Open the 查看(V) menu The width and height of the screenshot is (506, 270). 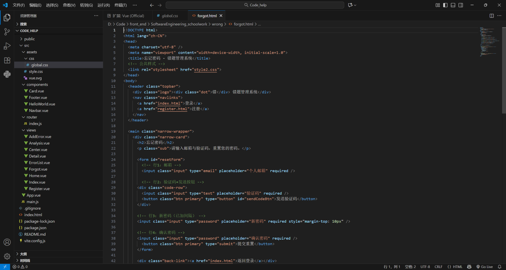[69, 5]
